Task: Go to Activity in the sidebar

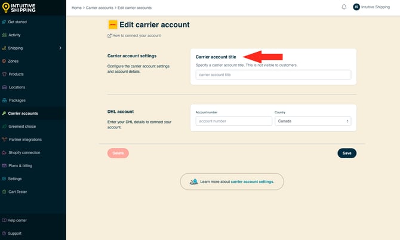Action: [14, 35]
